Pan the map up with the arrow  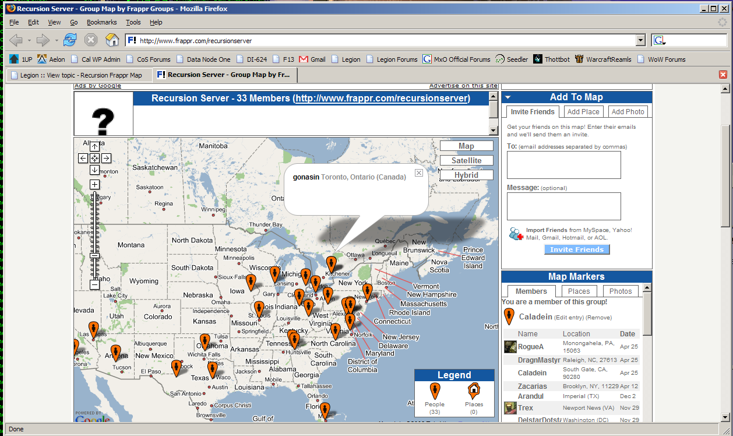[94, 147]
